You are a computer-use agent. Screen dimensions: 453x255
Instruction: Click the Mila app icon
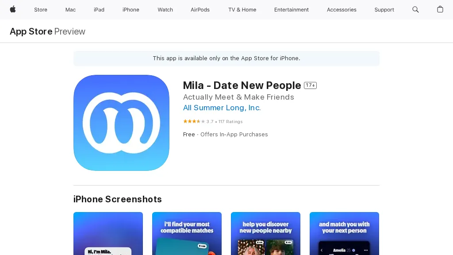click(121, 123)
